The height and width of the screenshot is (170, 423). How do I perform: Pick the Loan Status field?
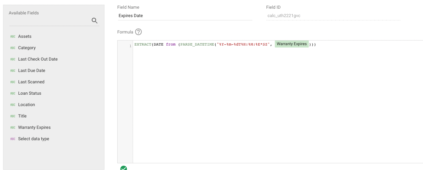[x=30, y=93]
